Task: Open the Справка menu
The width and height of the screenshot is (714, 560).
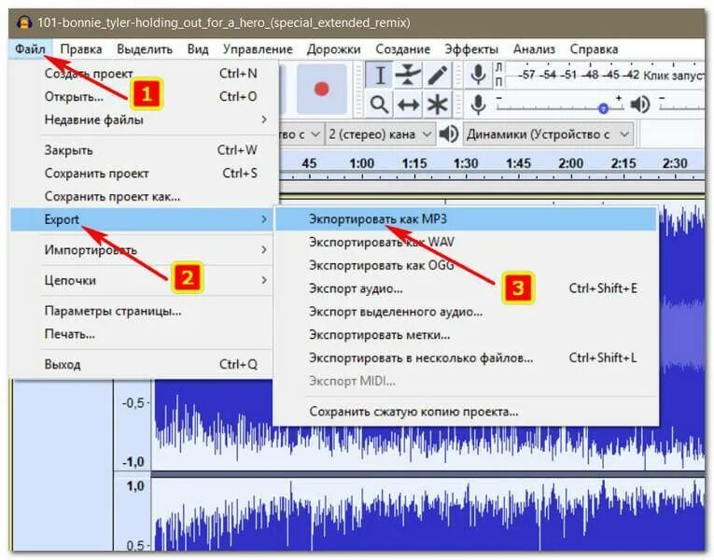Action: (594, 49)
